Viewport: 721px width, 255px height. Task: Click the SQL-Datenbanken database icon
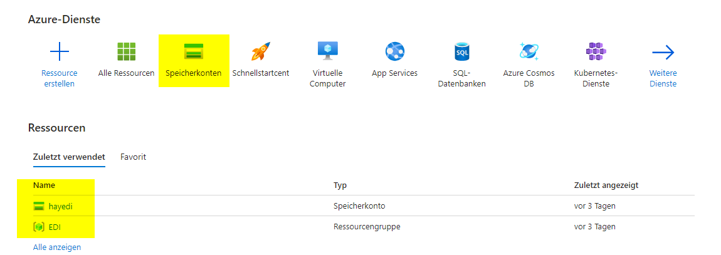pyautogui.click(x=462, y=51)
